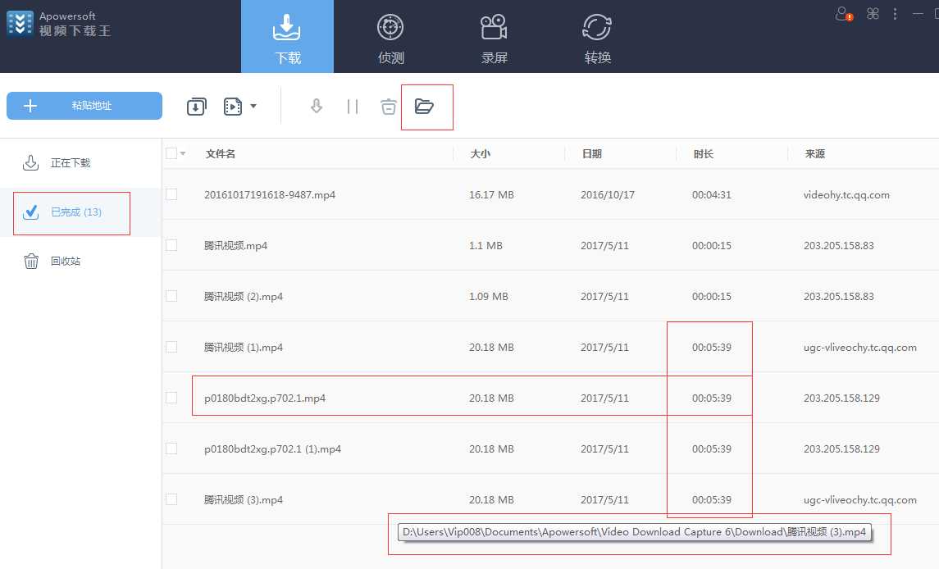Click the Apowersoft logo icon

point(20,23)
